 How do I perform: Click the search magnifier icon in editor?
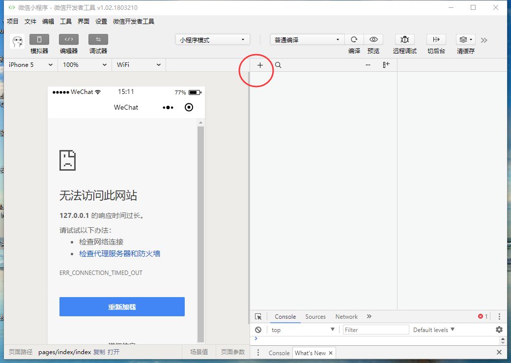tap(278, 65)
